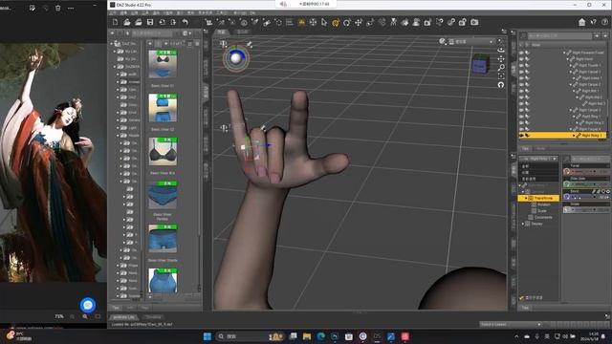
Task: Open File Explorer from the taskbar
Action: 307,336
